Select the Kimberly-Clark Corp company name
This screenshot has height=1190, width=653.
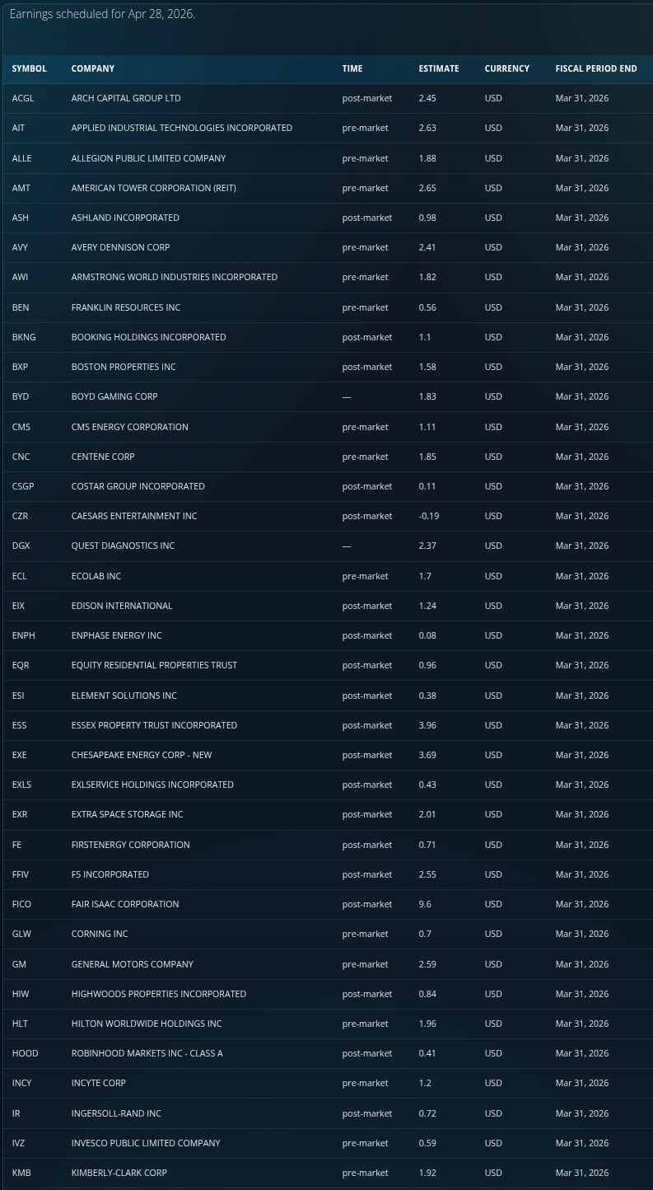[119, 1173]
